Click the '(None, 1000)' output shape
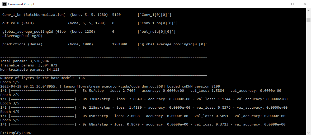The width and height of the screenshot is (311, 135). pyautogui.click(x=81, y=44)
